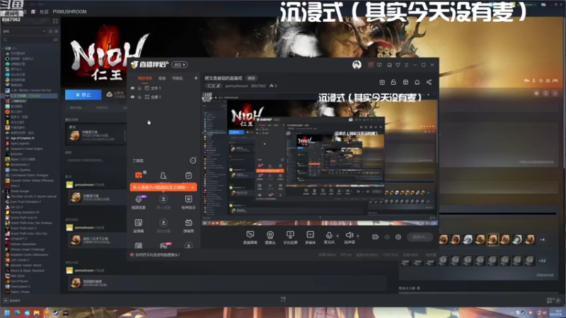
Task: Click the Steam library search field
Action: tap(27, 40)
